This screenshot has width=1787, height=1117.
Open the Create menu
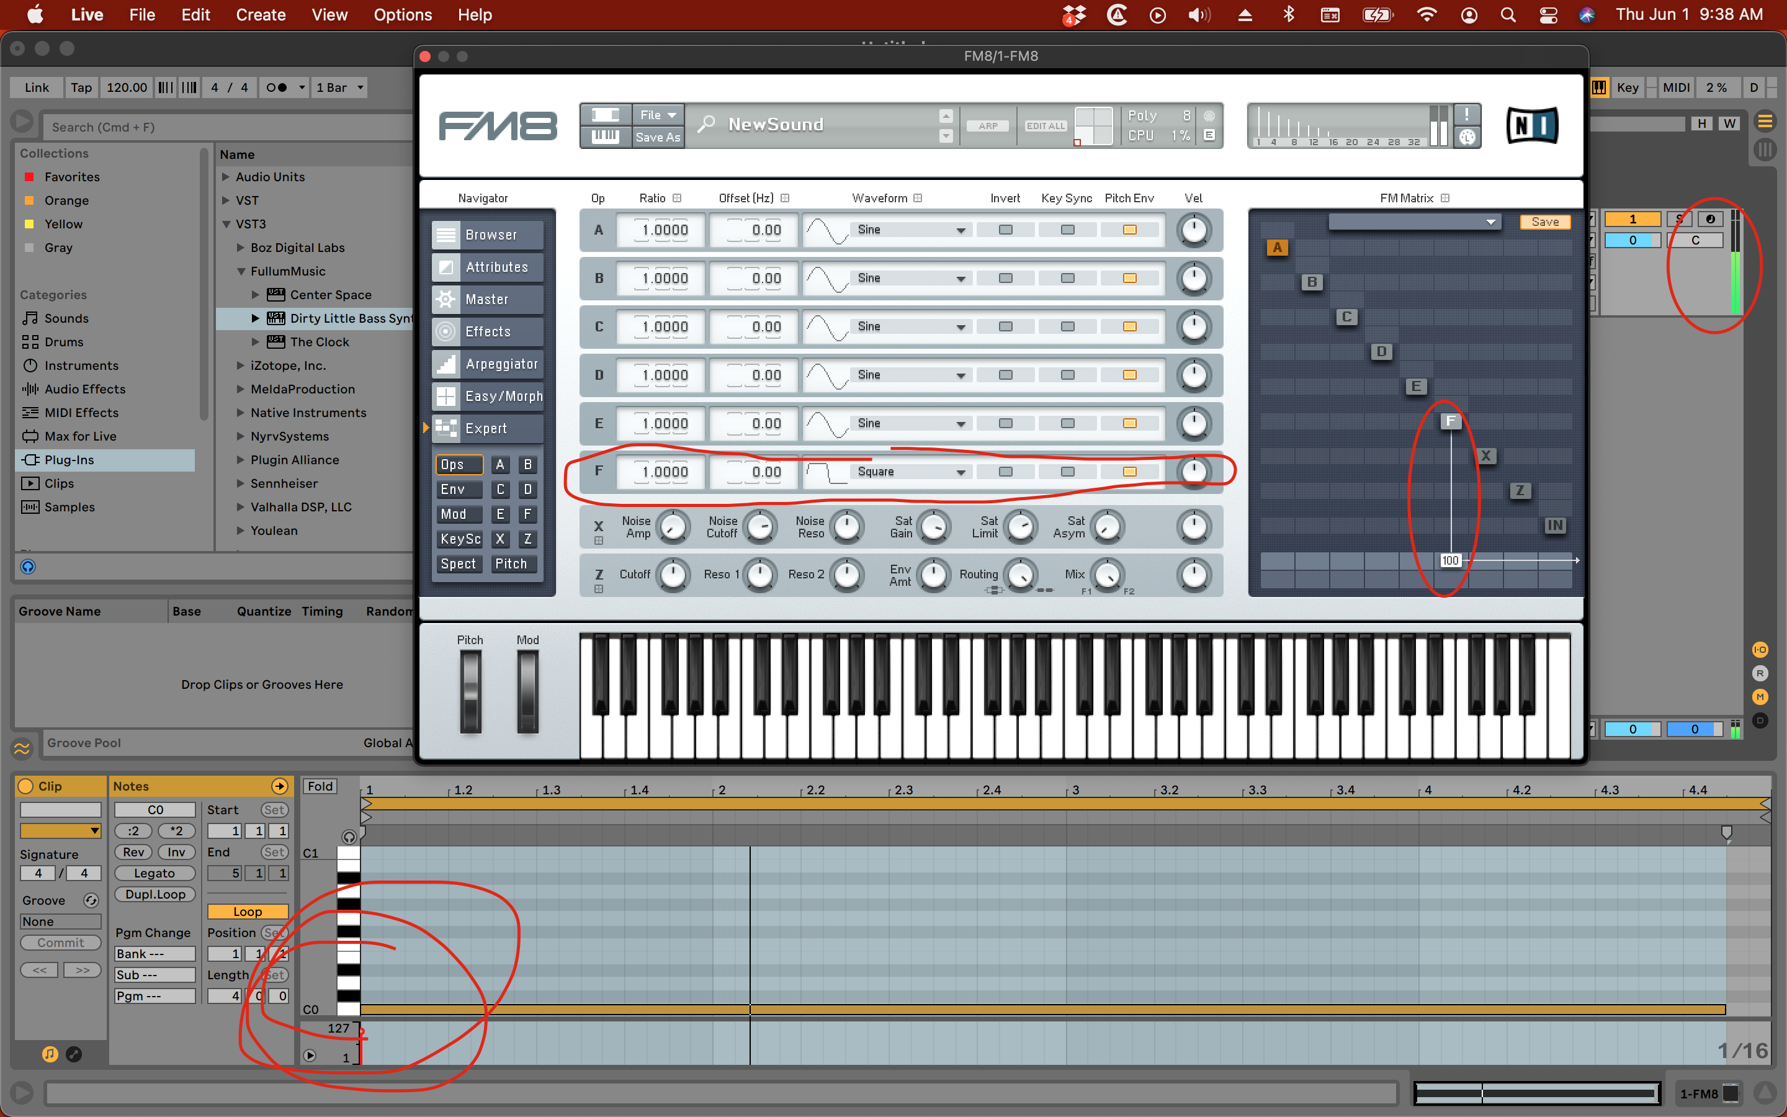[x=261, y=15]
